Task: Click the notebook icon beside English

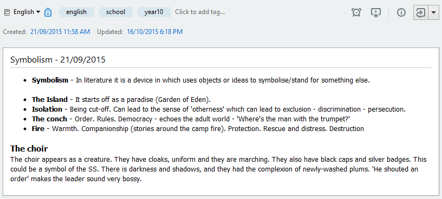Action: tap(8, 12)
